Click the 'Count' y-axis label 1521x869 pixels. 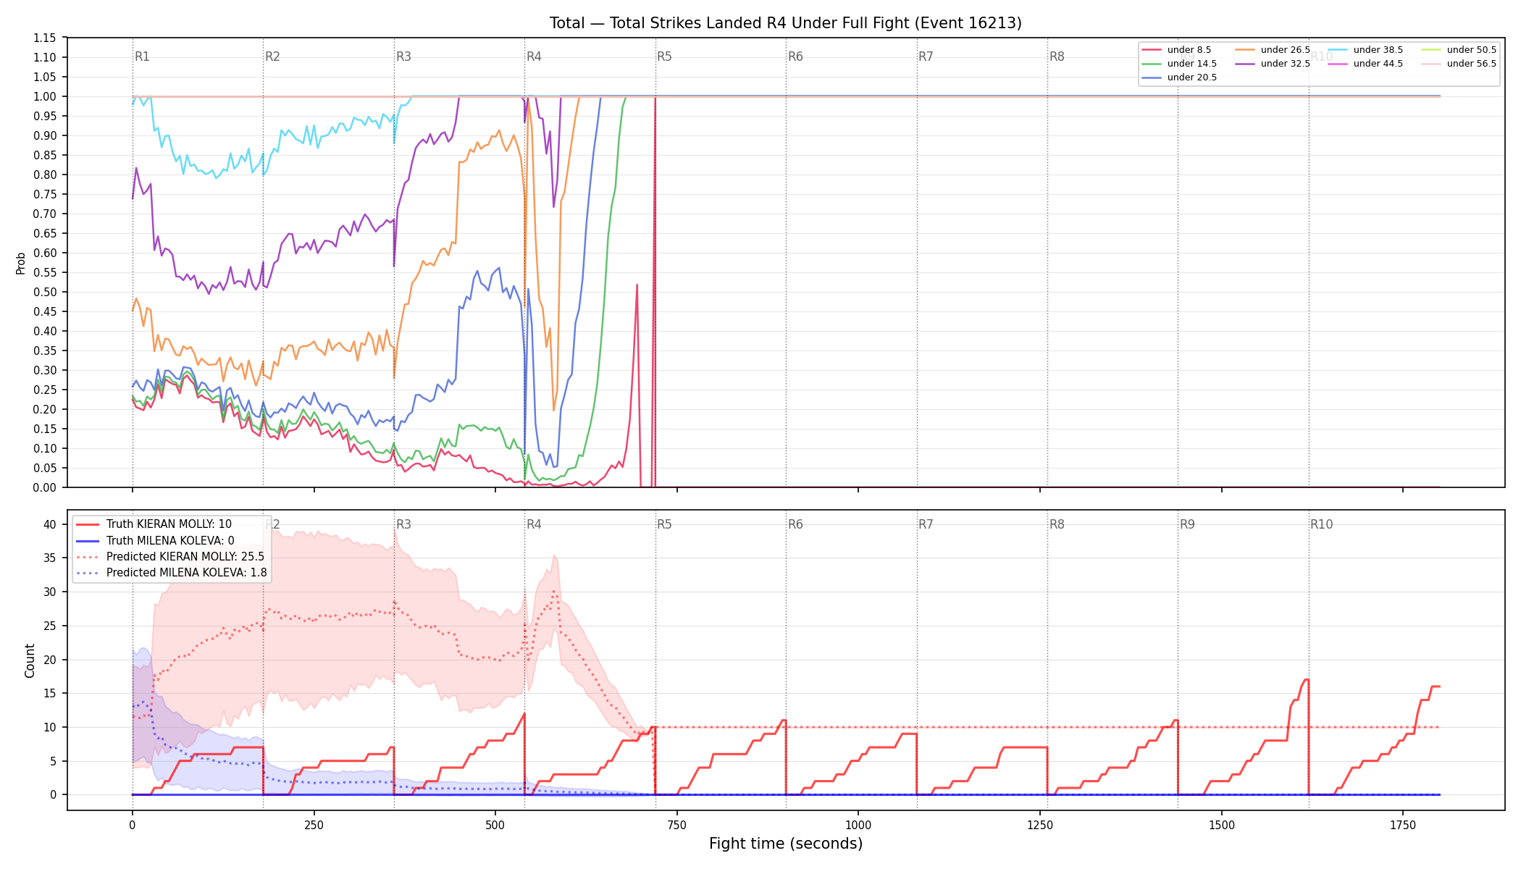click(x=30, y=660)
